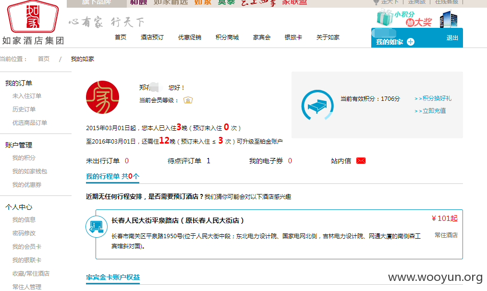Open 酒店预订 navigation item
This screenshot has height=291, width=487.
[152, 37]
